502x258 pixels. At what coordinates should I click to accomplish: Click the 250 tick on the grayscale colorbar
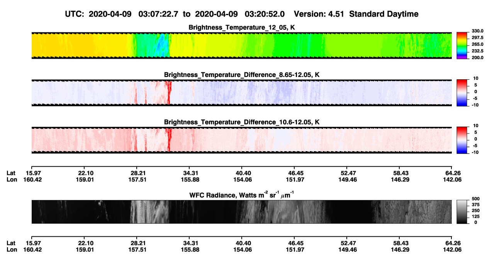click(x=475, y=211)
